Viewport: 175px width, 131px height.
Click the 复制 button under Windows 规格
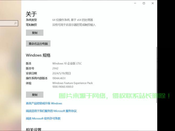(35, 95)
